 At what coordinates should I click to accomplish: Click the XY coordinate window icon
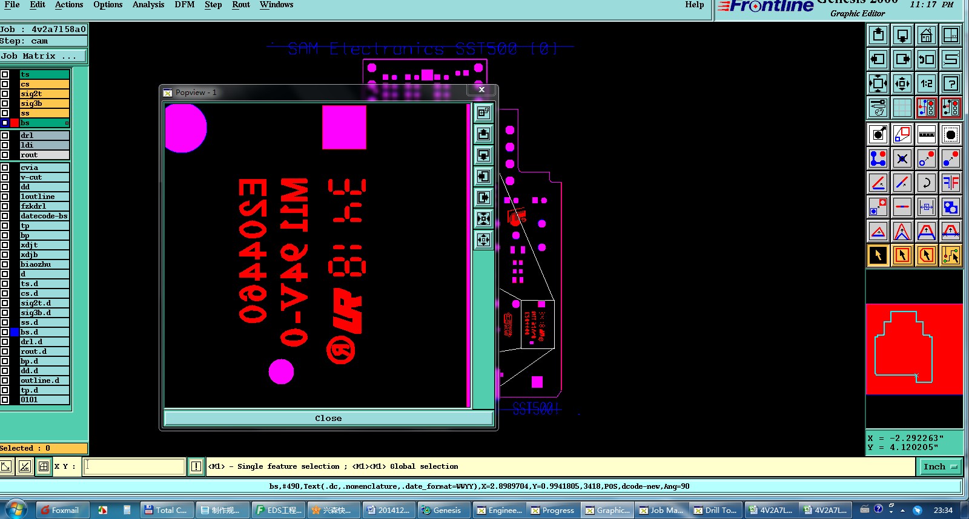[951, 35]
